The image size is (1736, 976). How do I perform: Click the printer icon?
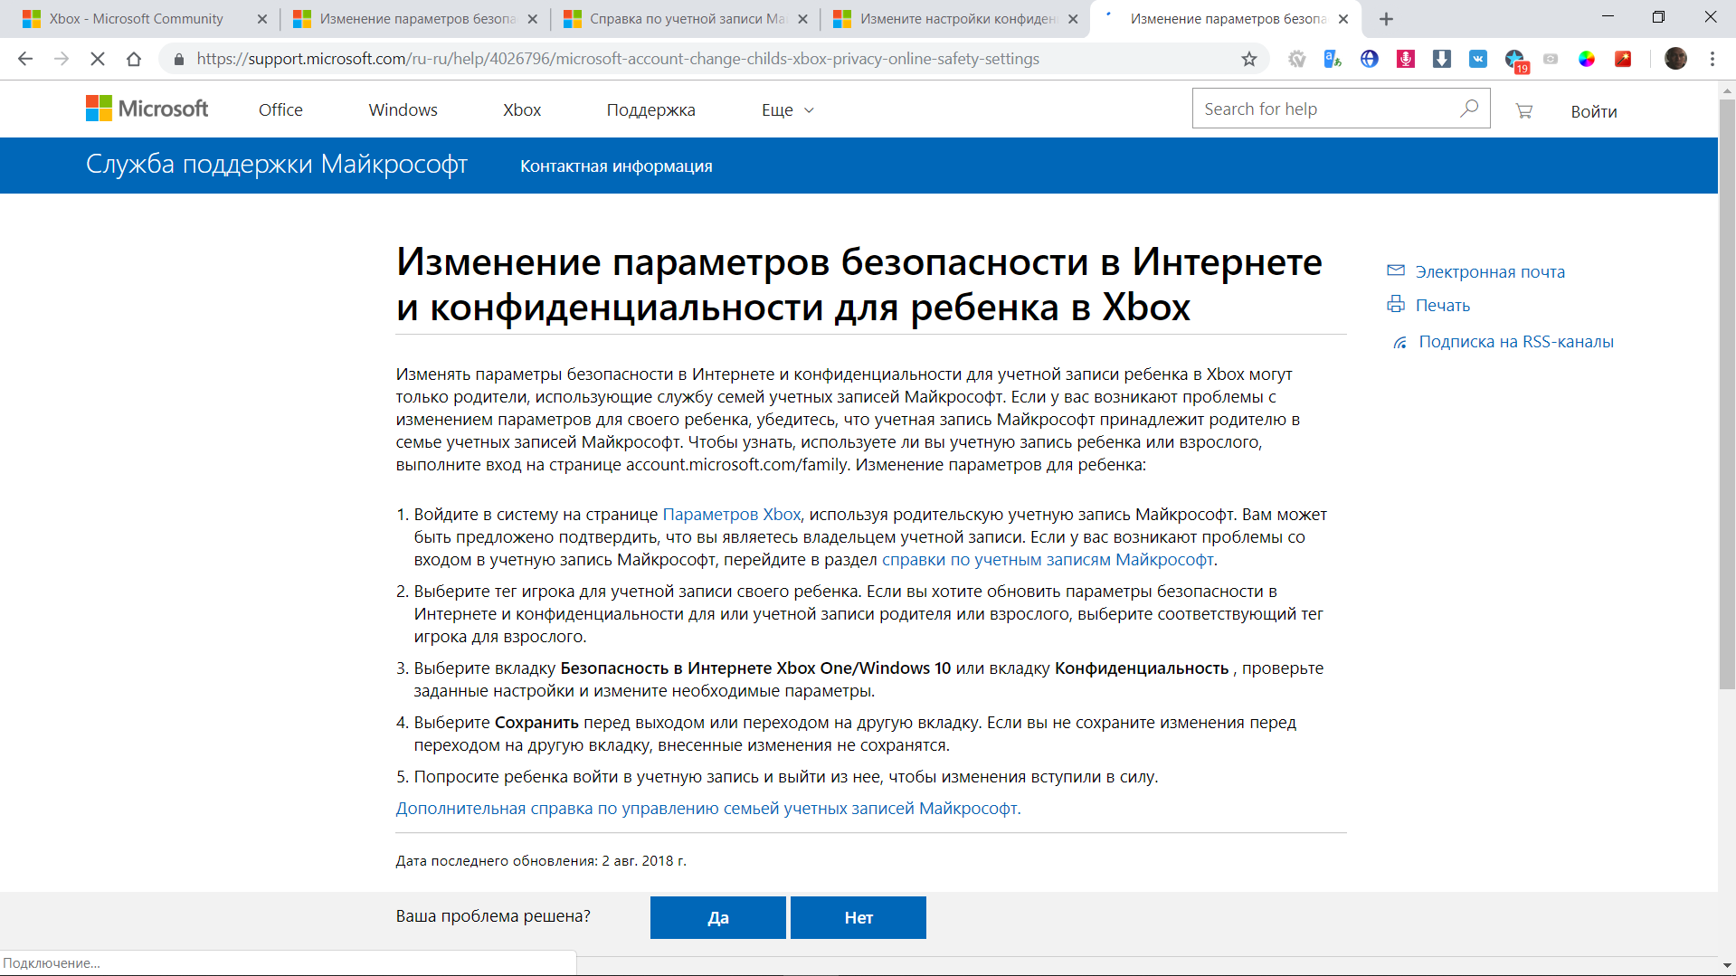[1396, 304]
